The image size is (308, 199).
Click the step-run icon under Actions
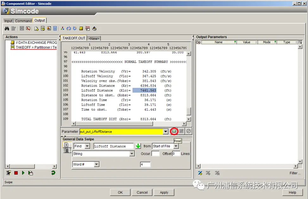point(30,173)
